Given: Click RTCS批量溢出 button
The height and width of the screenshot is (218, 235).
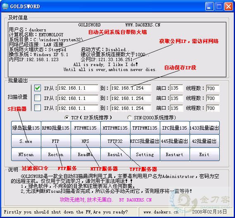Looking at the screenshot, I should (145, 141).
